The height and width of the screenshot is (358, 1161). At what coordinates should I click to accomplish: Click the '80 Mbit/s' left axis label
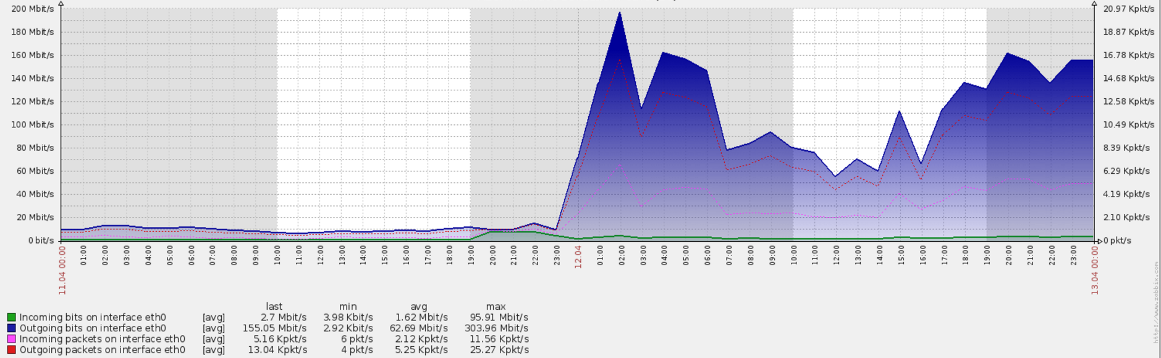35,148
